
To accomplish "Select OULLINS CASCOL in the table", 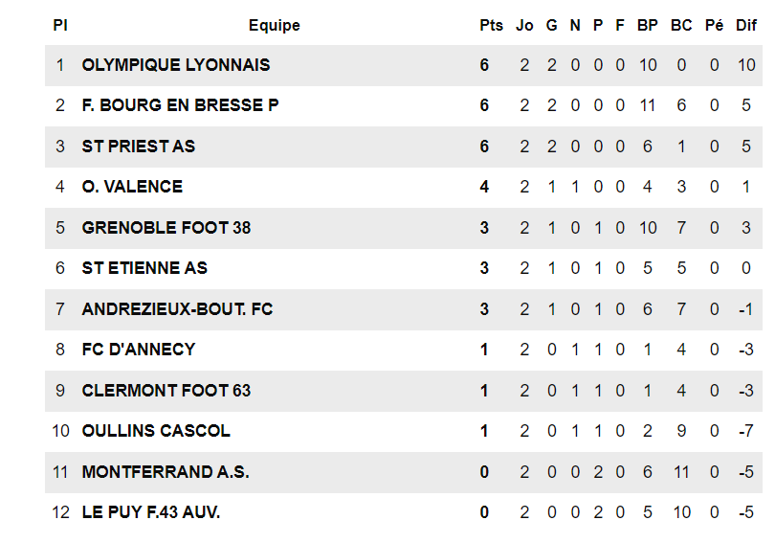I will [x=156, y=431].
